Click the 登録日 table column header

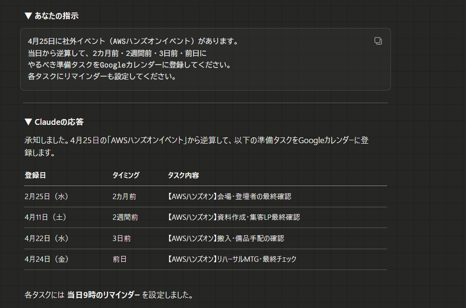coord(36,175)
